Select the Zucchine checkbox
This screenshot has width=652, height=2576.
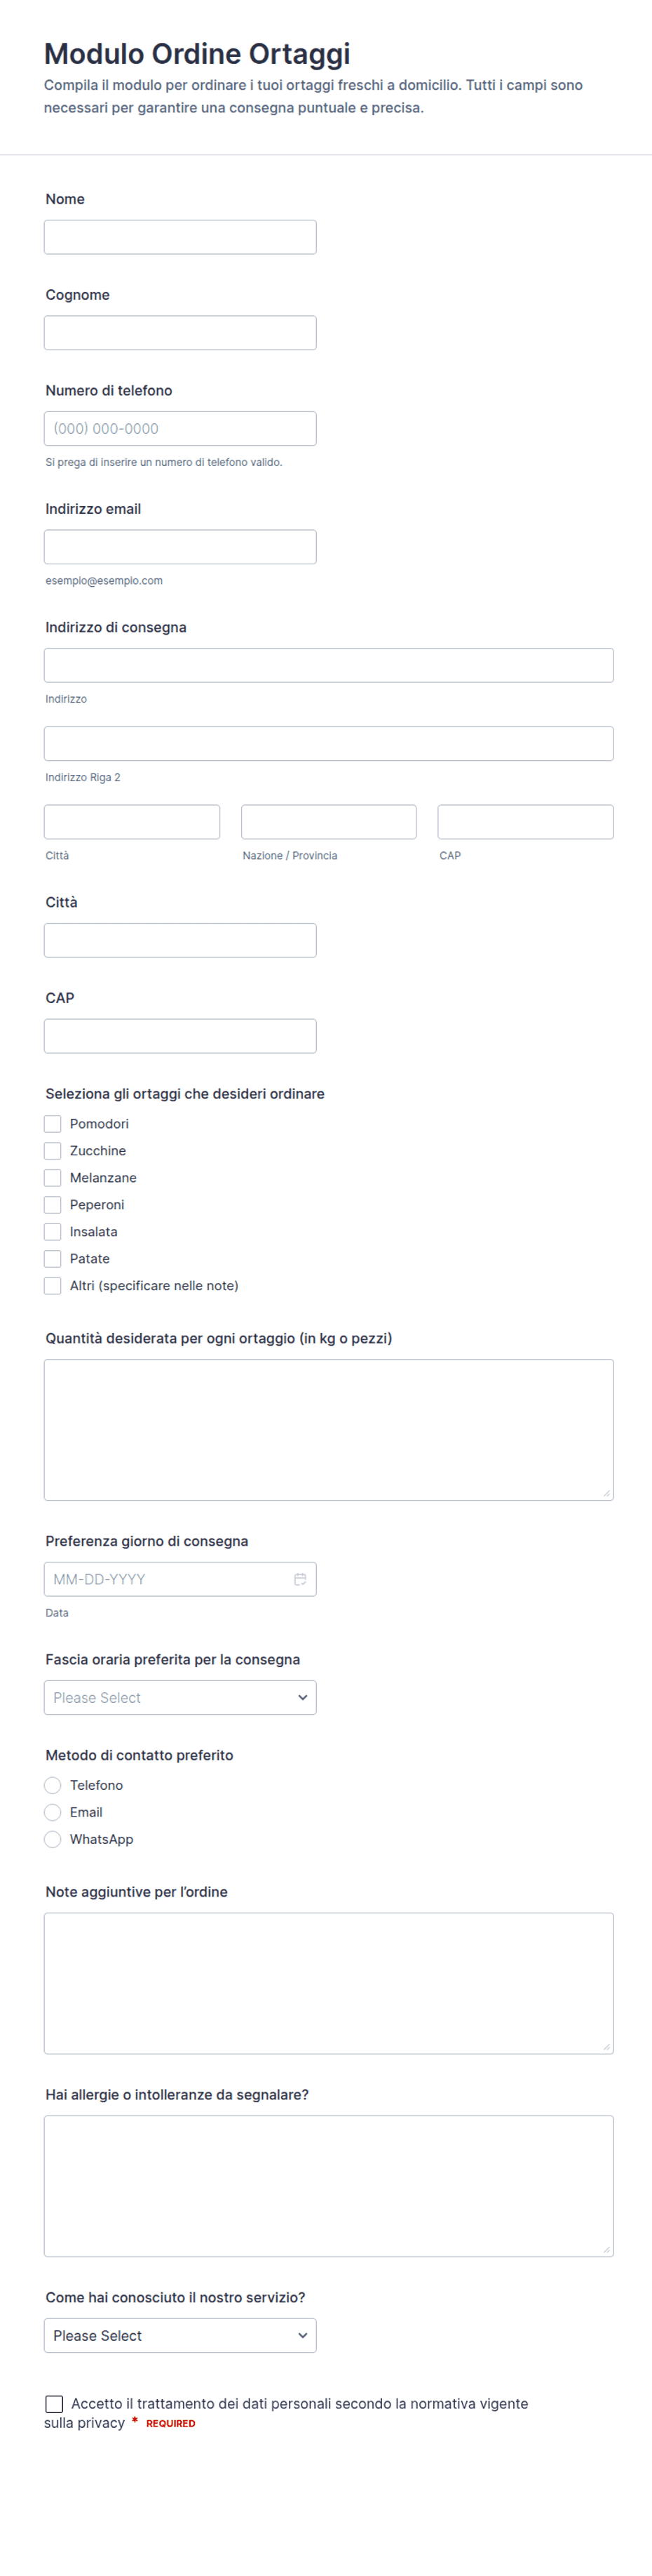[x=53, y=1151]
